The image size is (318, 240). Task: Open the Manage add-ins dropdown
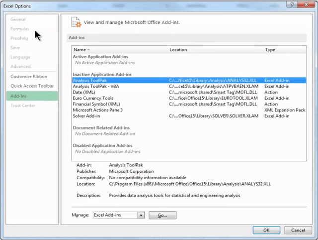coord(141,215)
